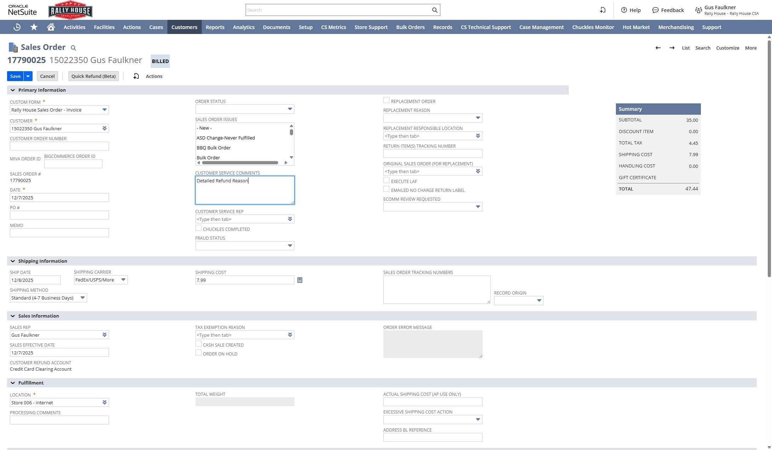This screenshot has width=772, height=450.
Task: Click the Save button
Action: pos(15,76)
